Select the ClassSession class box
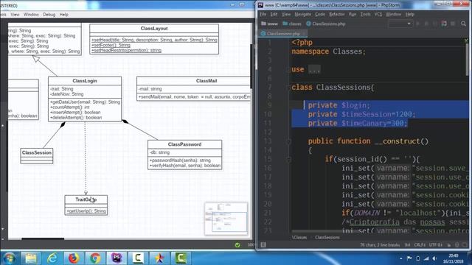This screenshot has width=472, height=265. [x=37, y=155]
